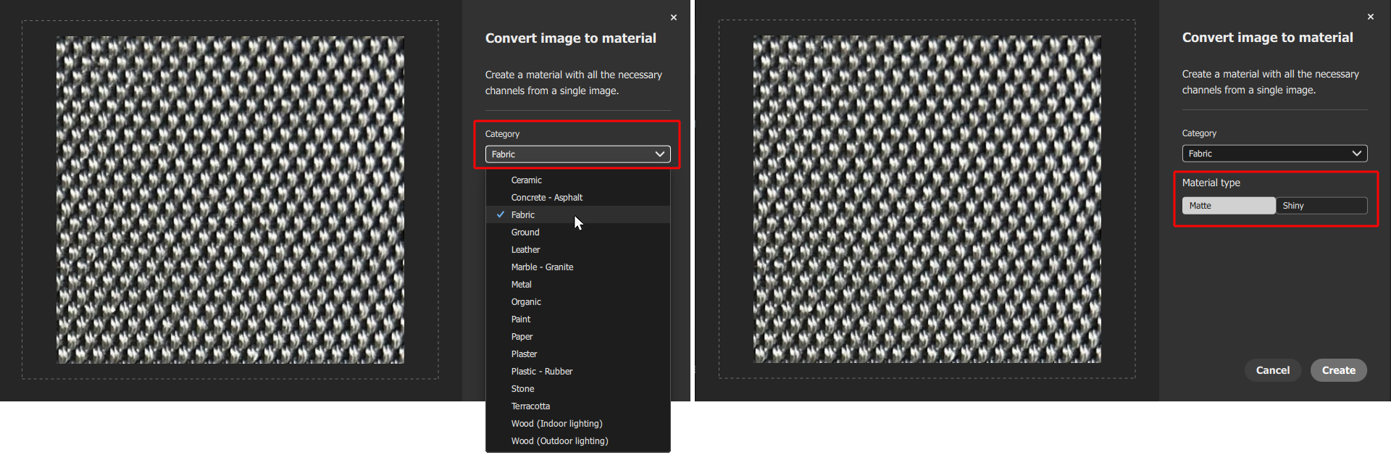Select the checked Fabric list item
The image size is (1391, 455).
pos(522,215)
